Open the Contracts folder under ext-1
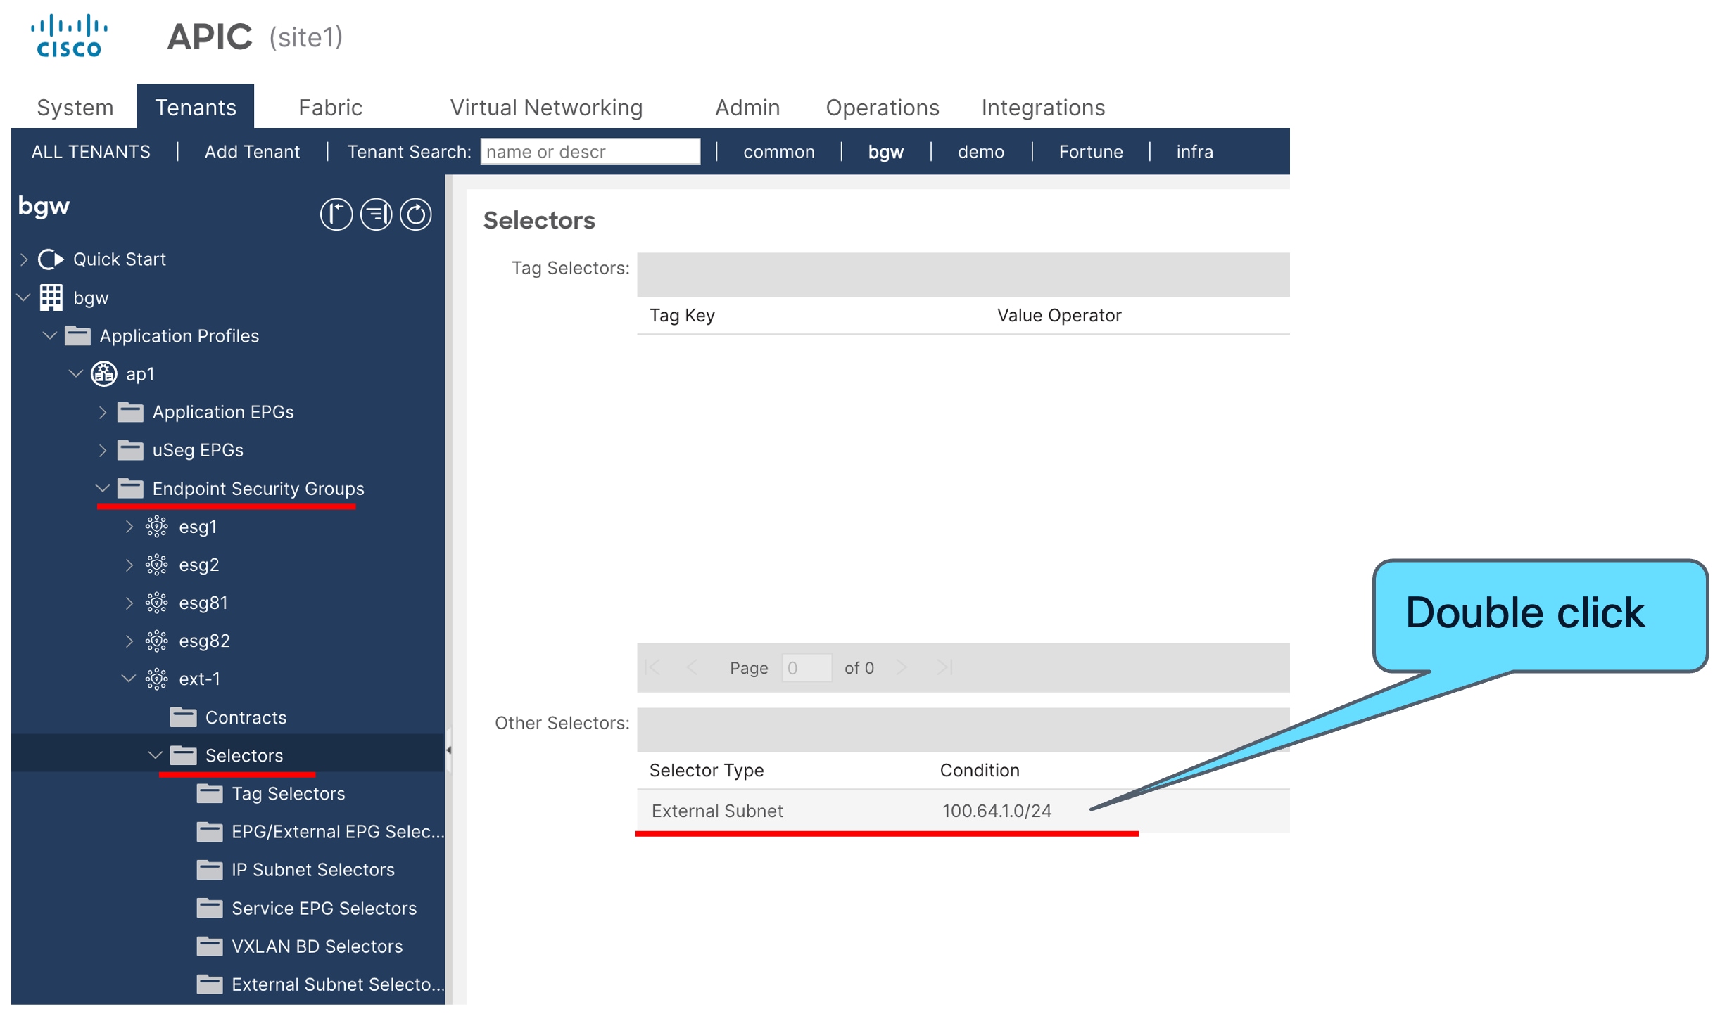Image resolution: width=1720 pixels, height=1014 pixels. (246, 717)
